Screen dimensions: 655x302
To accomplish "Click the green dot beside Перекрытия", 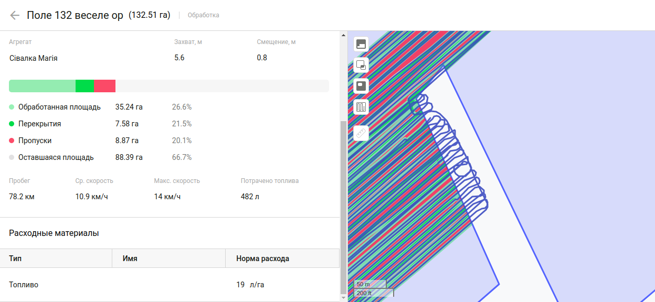I will click(x=12, y=124).
